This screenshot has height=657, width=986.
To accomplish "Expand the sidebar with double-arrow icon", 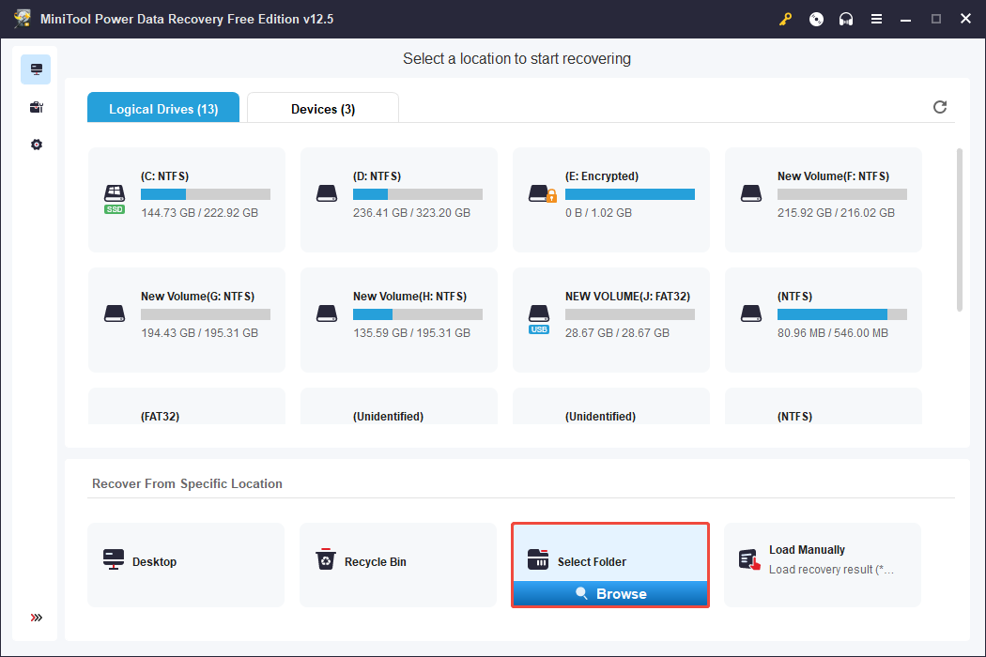I will tap(36, 618).
